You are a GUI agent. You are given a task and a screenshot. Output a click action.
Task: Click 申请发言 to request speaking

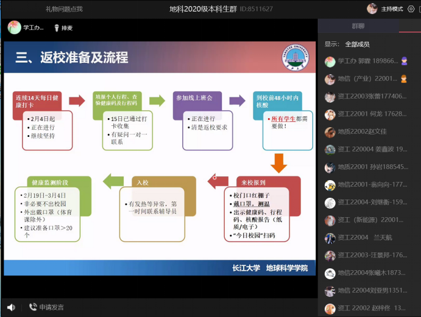point(46,307)
